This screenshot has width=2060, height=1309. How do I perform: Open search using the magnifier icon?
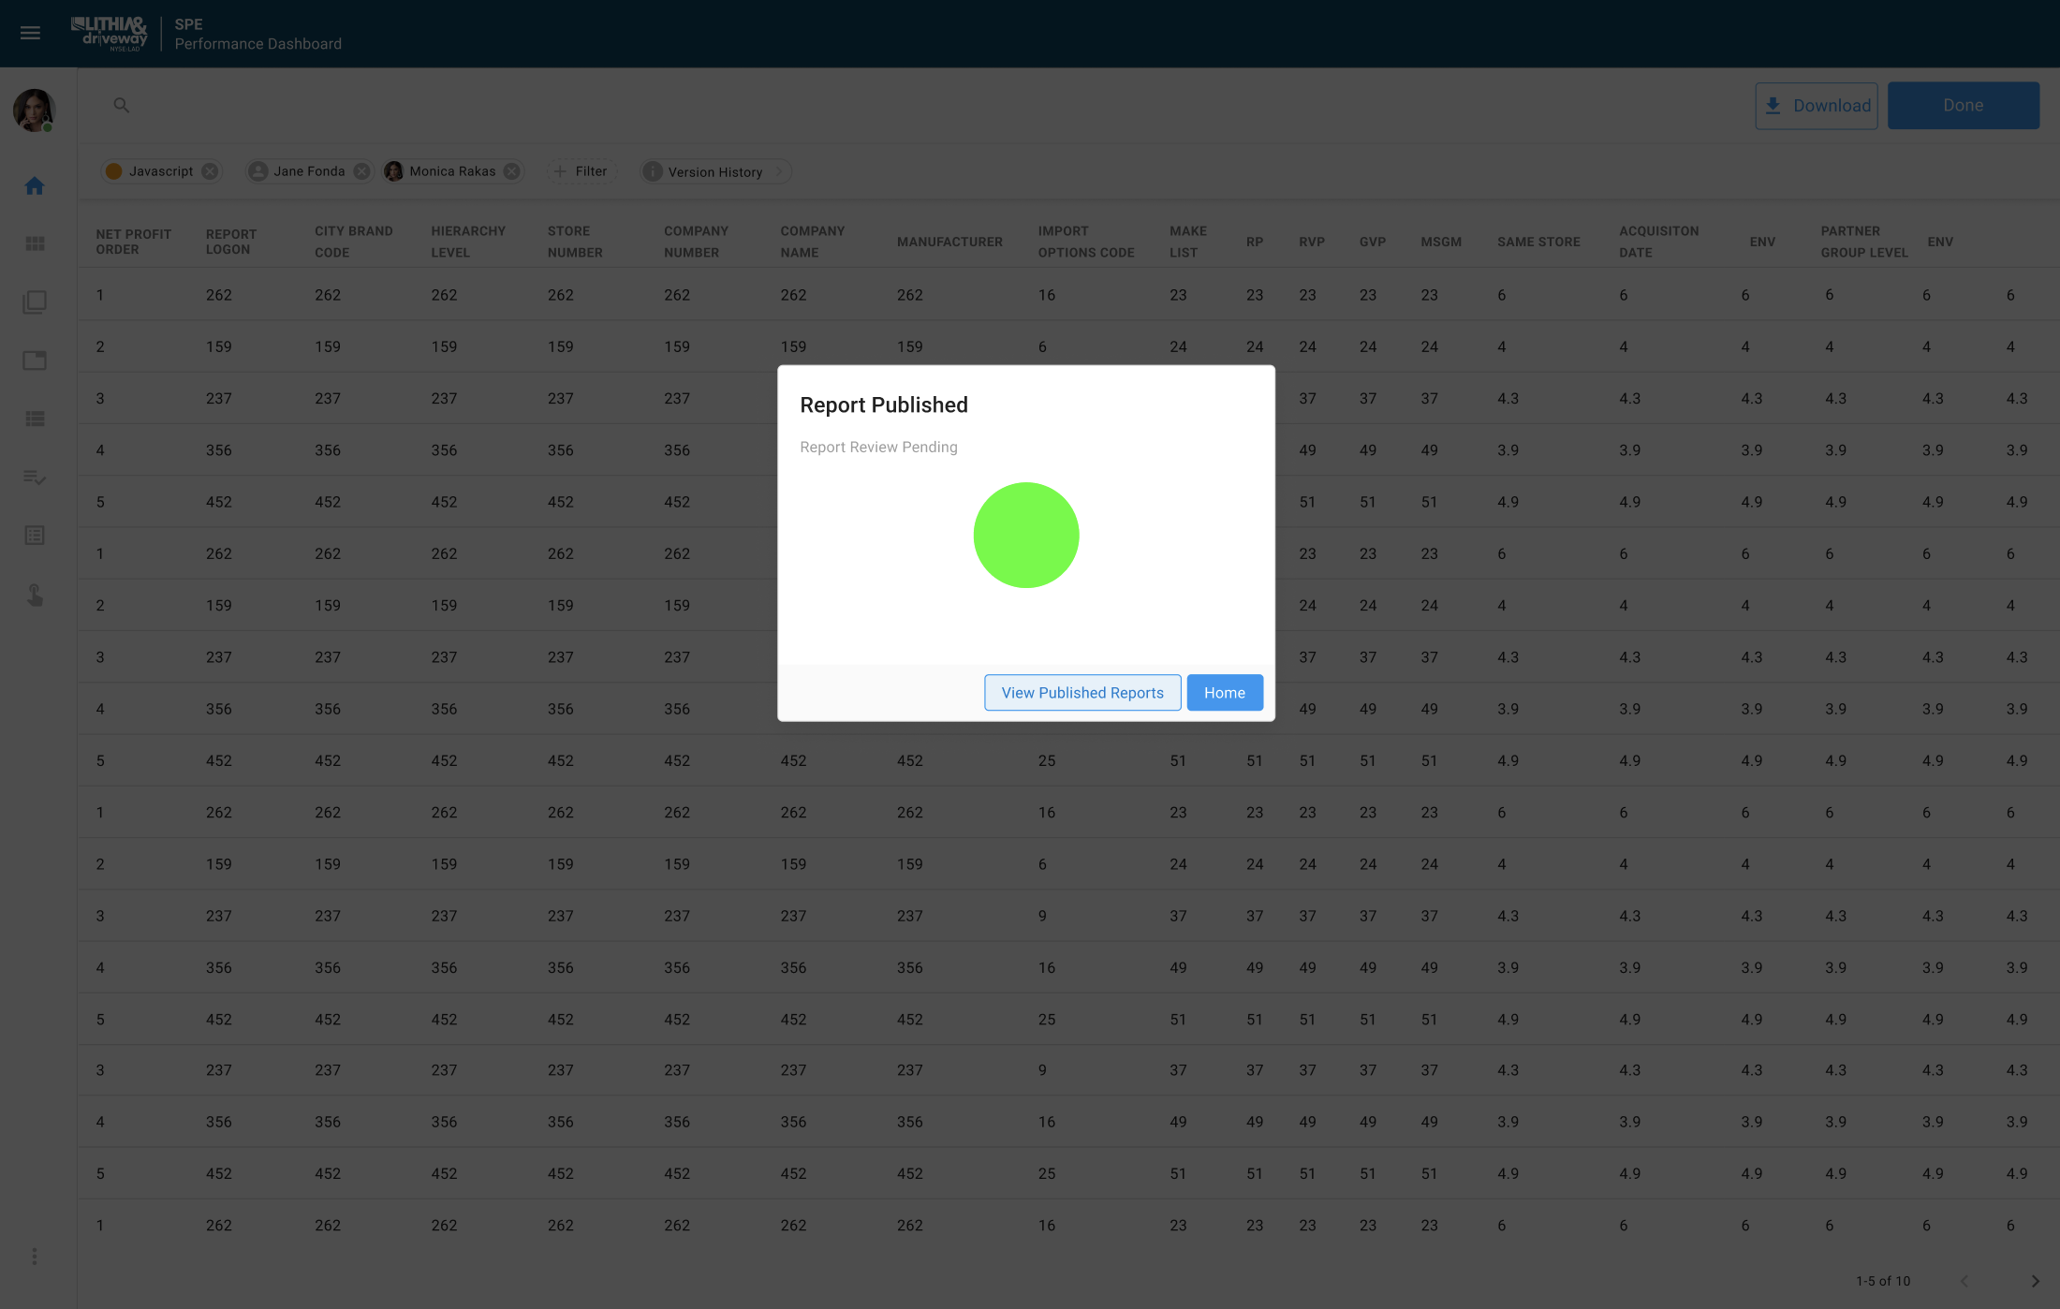click(121, 105)
